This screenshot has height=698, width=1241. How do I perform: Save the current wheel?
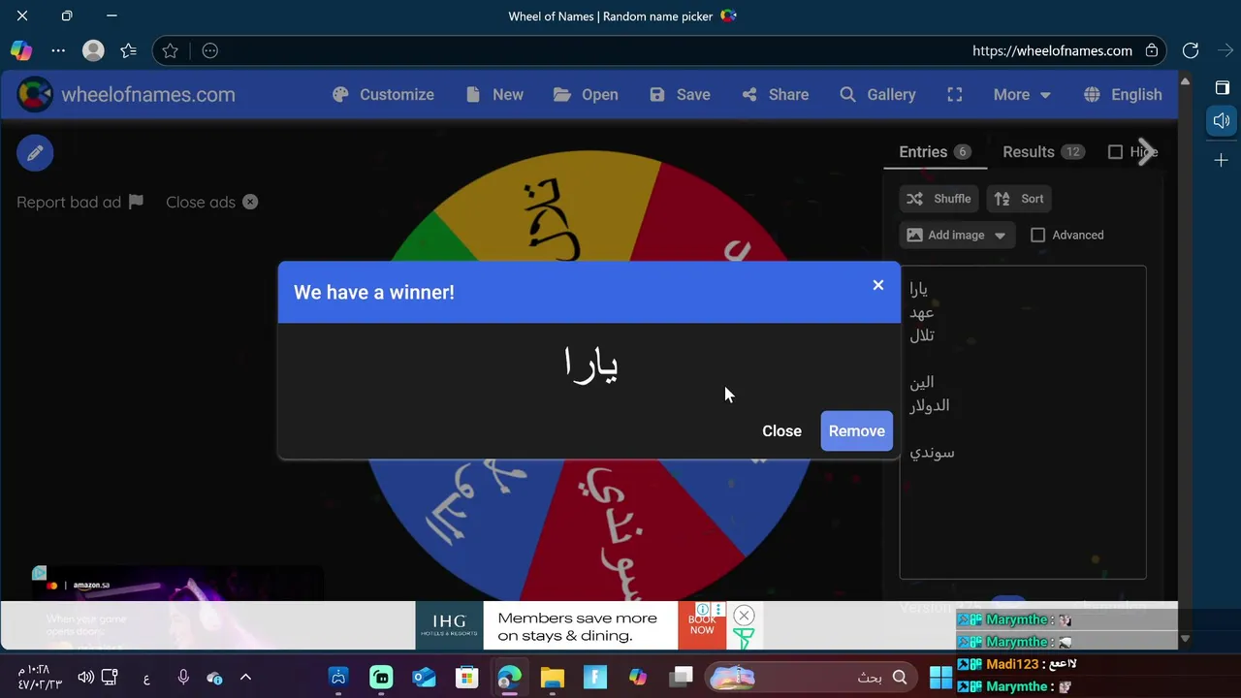[x=680, y=94]
